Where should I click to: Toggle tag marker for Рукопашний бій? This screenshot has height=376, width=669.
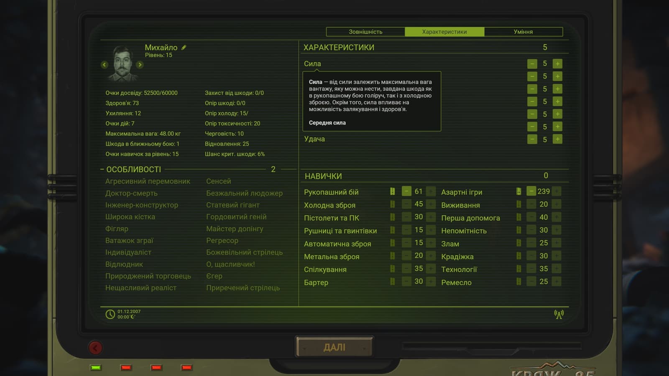[392, 191]
